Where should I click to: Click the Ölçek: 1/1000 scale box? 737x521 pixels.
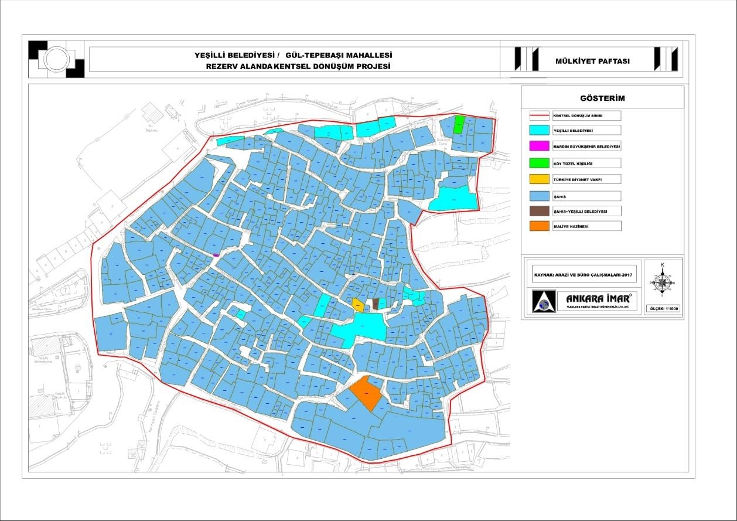point(664,308)
